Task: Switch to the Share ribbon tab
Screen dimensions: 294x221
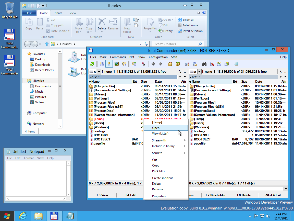Action: (x=58, y=13)
